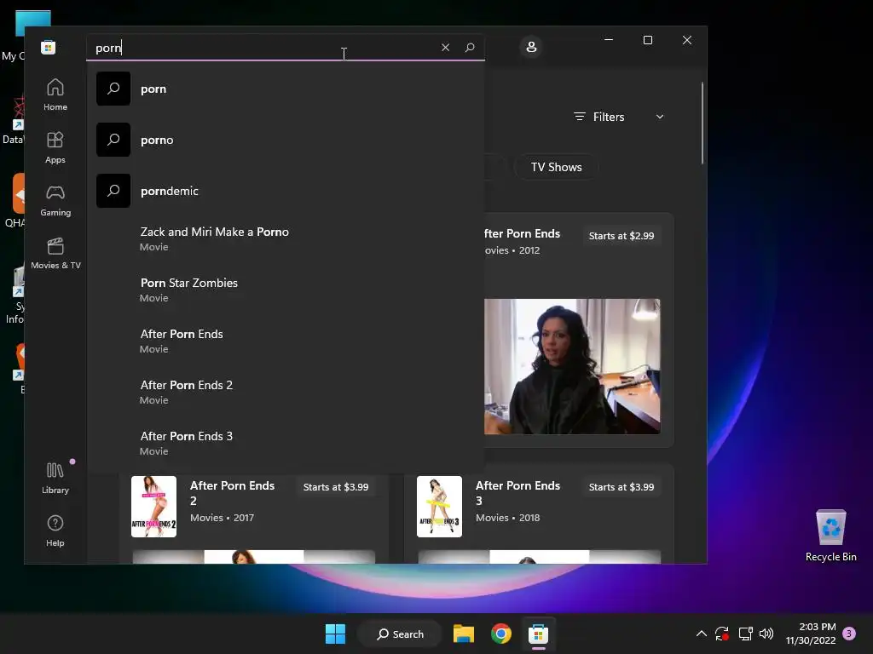Click search icon beside 'porndemic' suggestion
This screenshot has width=873, height=654.
pos(113,191)
